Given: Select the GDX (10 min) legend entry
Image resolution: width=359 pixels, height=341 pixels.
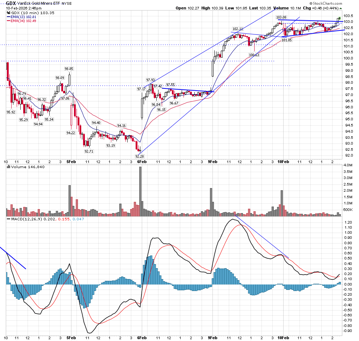Looking at the screenshot, I should [25, 13].
